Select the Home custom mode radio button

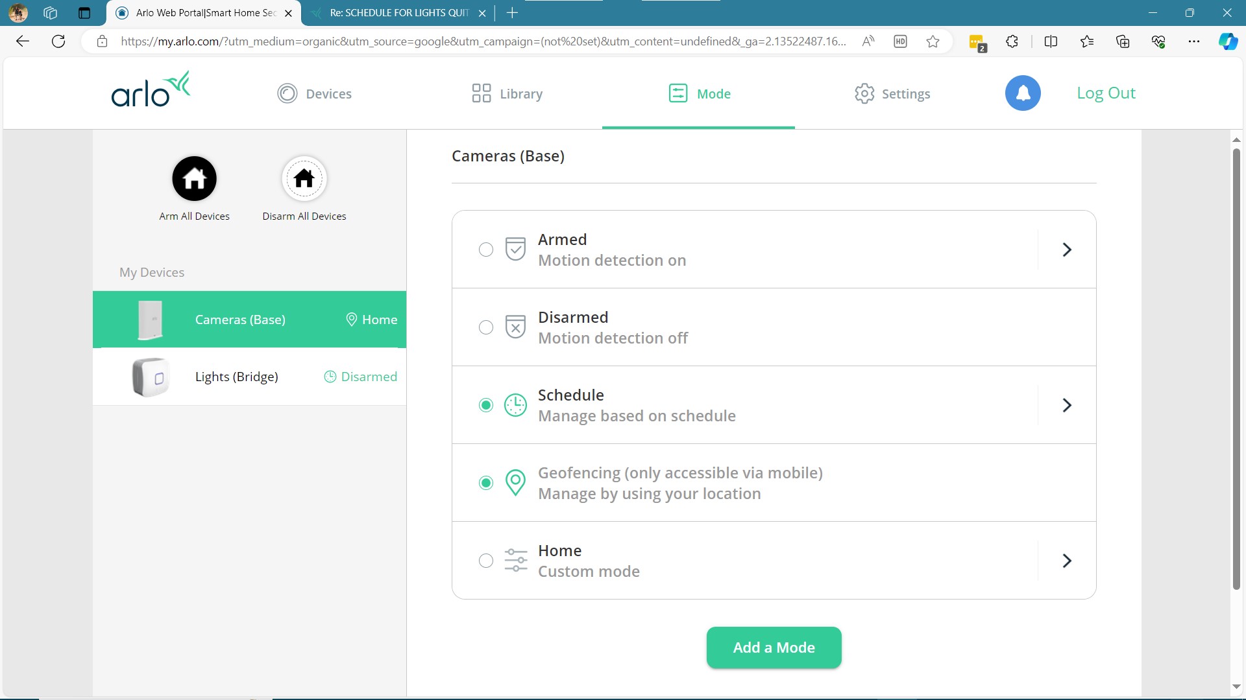pos(486,561)
